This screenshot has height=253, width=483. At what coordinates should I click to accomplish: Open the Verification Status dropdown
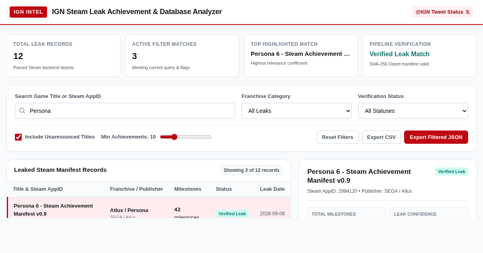(413, 111)
